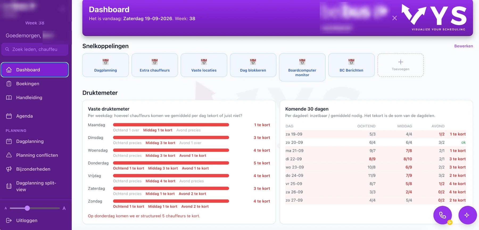The width and height of the screenshot is (479, 230).
Task: Click the OCHTEND column header
Action: point(366,126)
